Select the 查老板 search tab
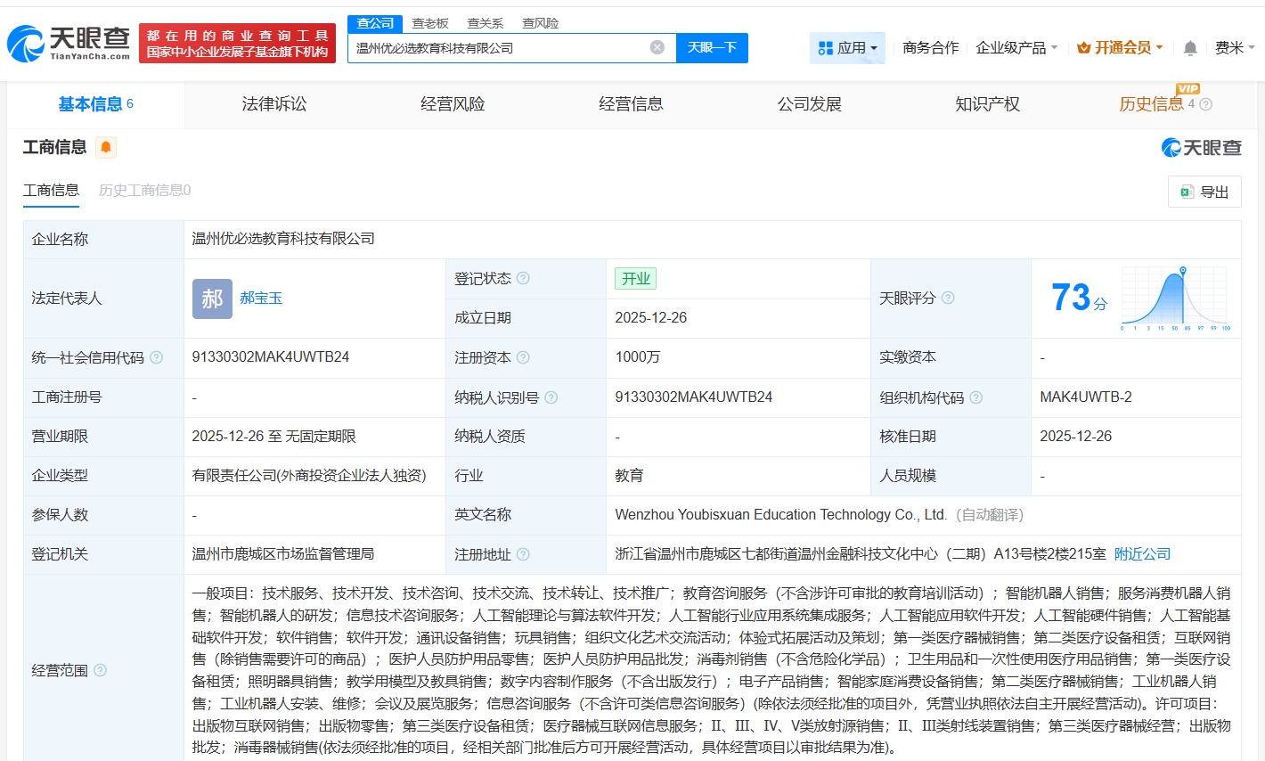Screen dimensions: 1265x761 coord(430,23)
